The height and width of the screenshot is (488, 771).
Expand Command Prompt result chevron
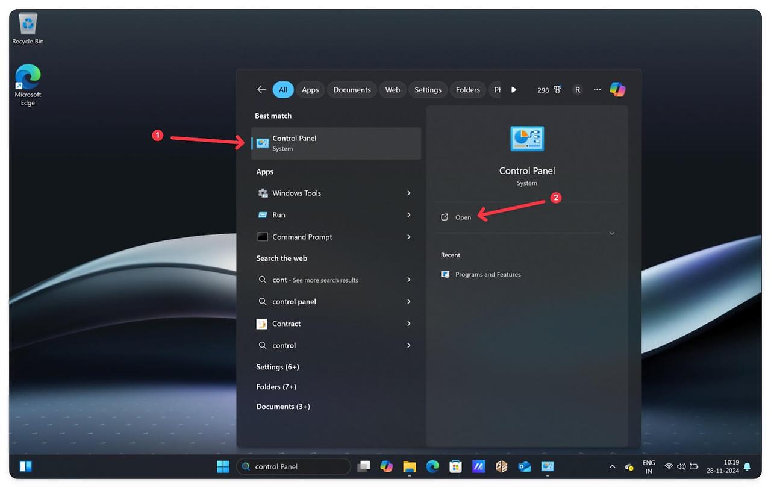pyautogui.click(x=408, y=237)
